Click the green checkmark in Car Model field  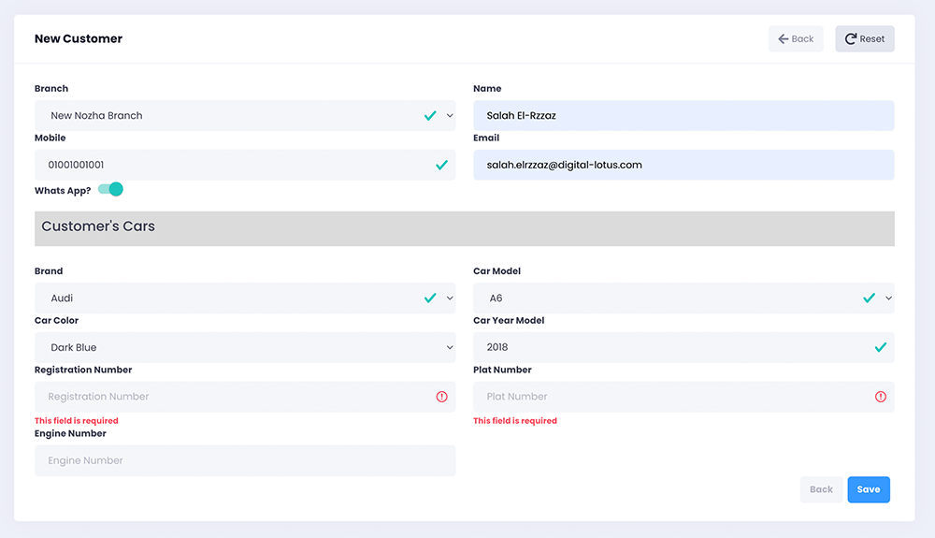pos(869,298)
